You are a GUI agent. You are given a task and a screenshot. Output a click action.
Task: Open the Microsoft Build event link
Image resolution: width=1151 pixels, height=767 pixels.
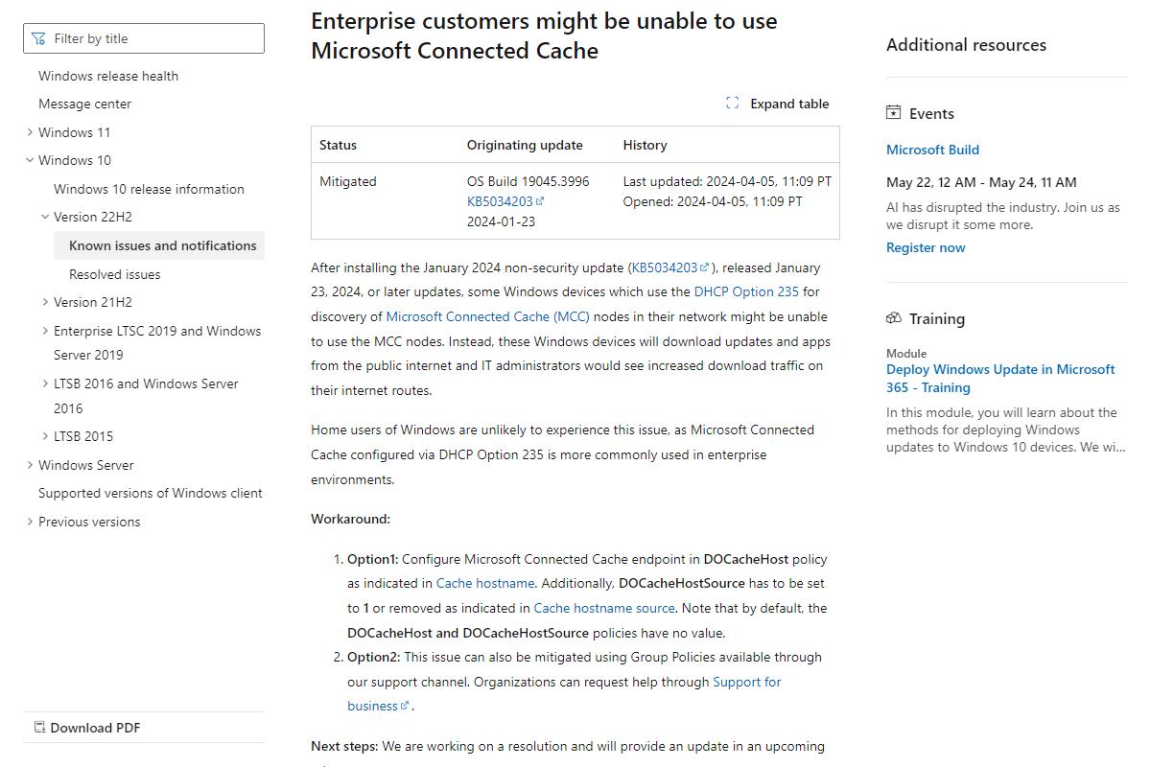932,150
